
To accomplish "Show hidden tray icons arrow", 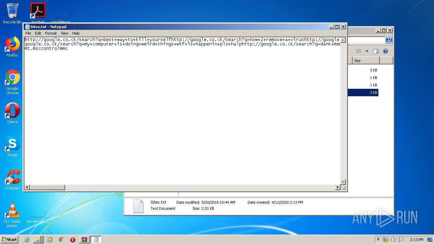I will click(378, 240).
